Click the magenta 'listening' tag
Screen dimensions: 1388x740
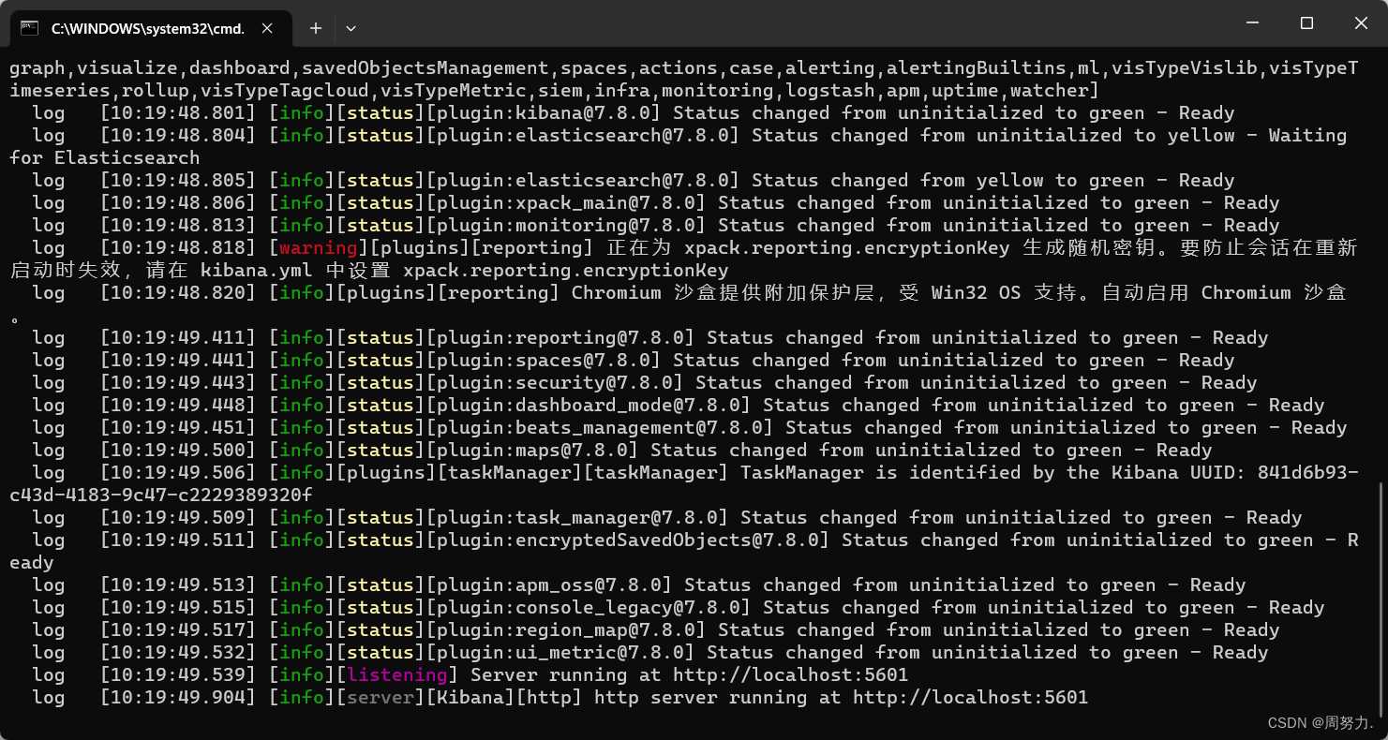click(397, 675)
